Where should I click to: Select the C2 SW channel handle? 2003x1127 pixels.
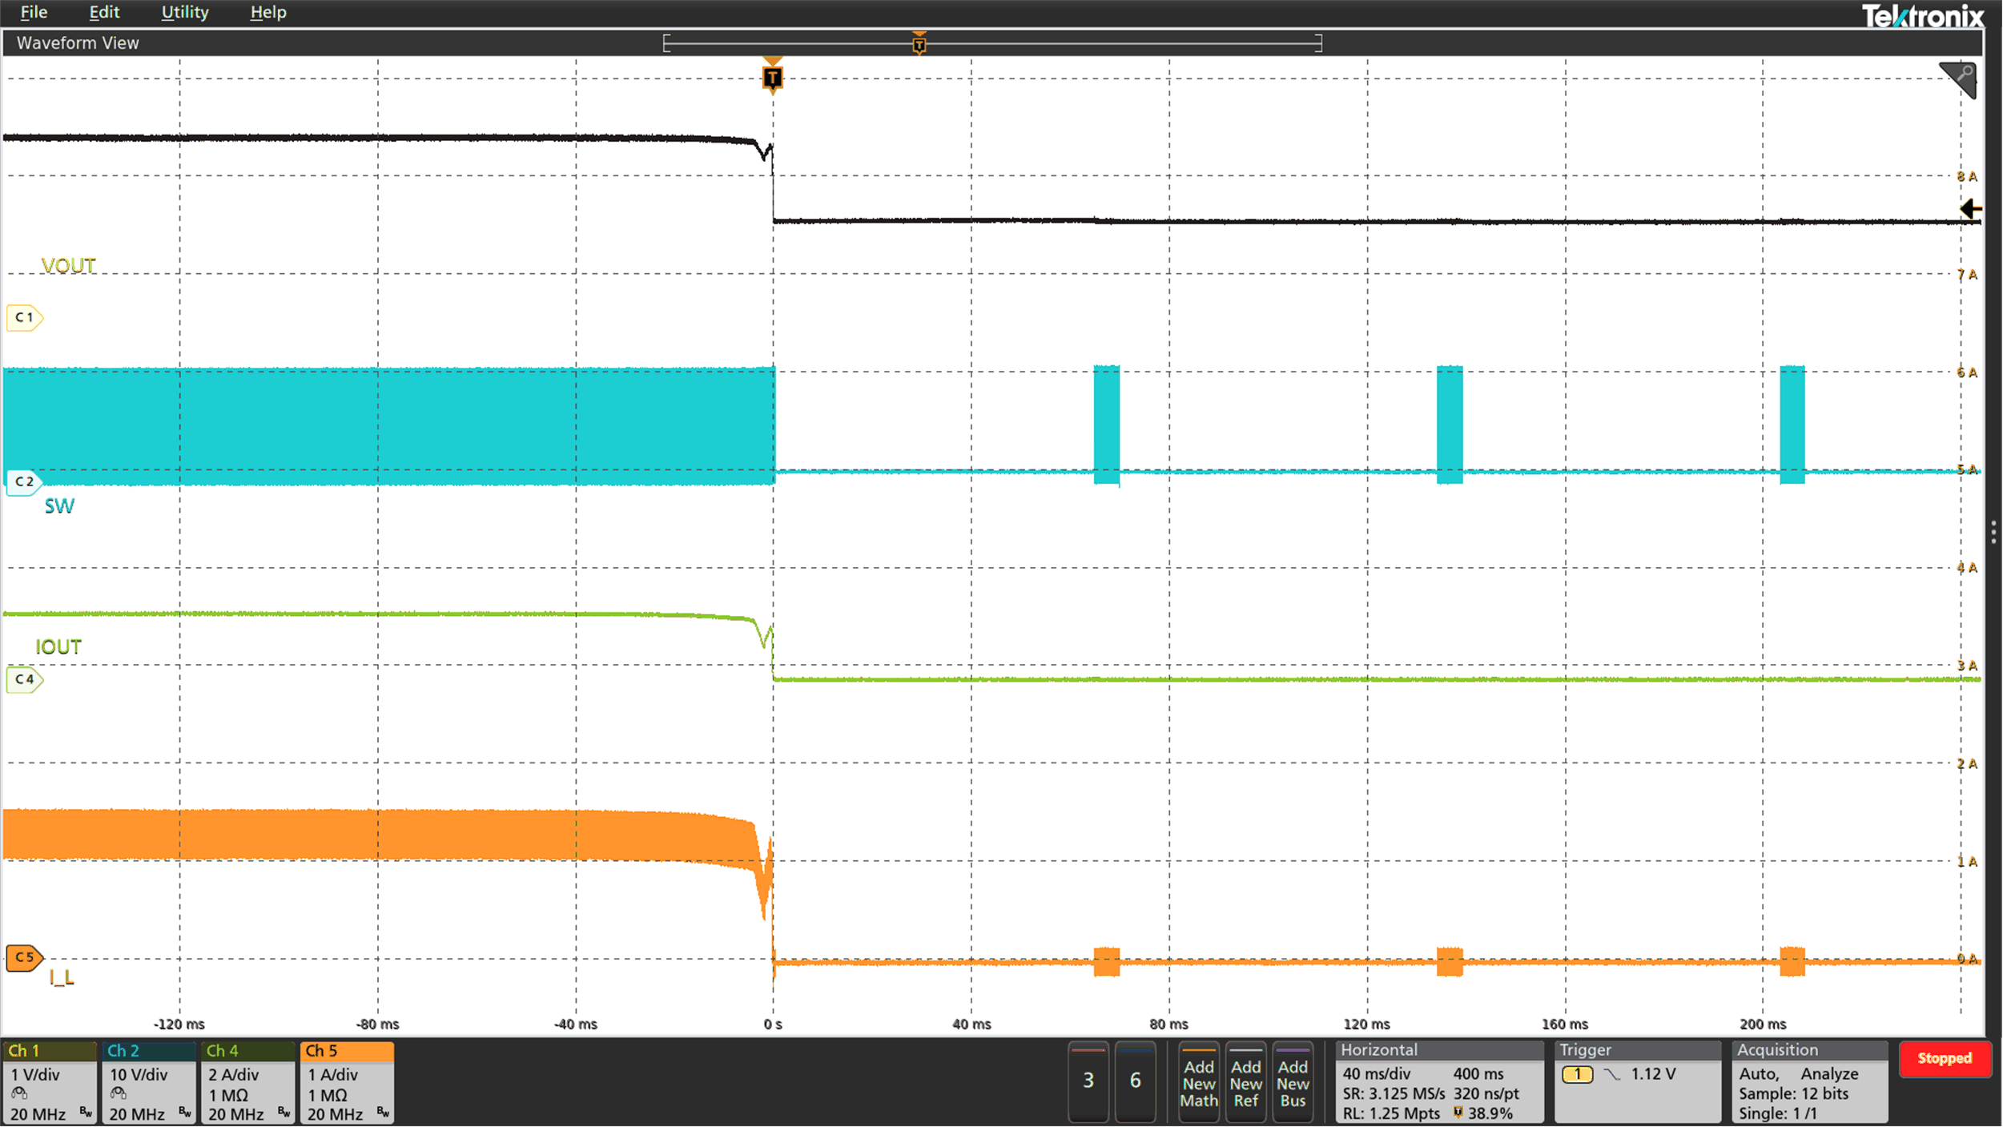(24, 481)
